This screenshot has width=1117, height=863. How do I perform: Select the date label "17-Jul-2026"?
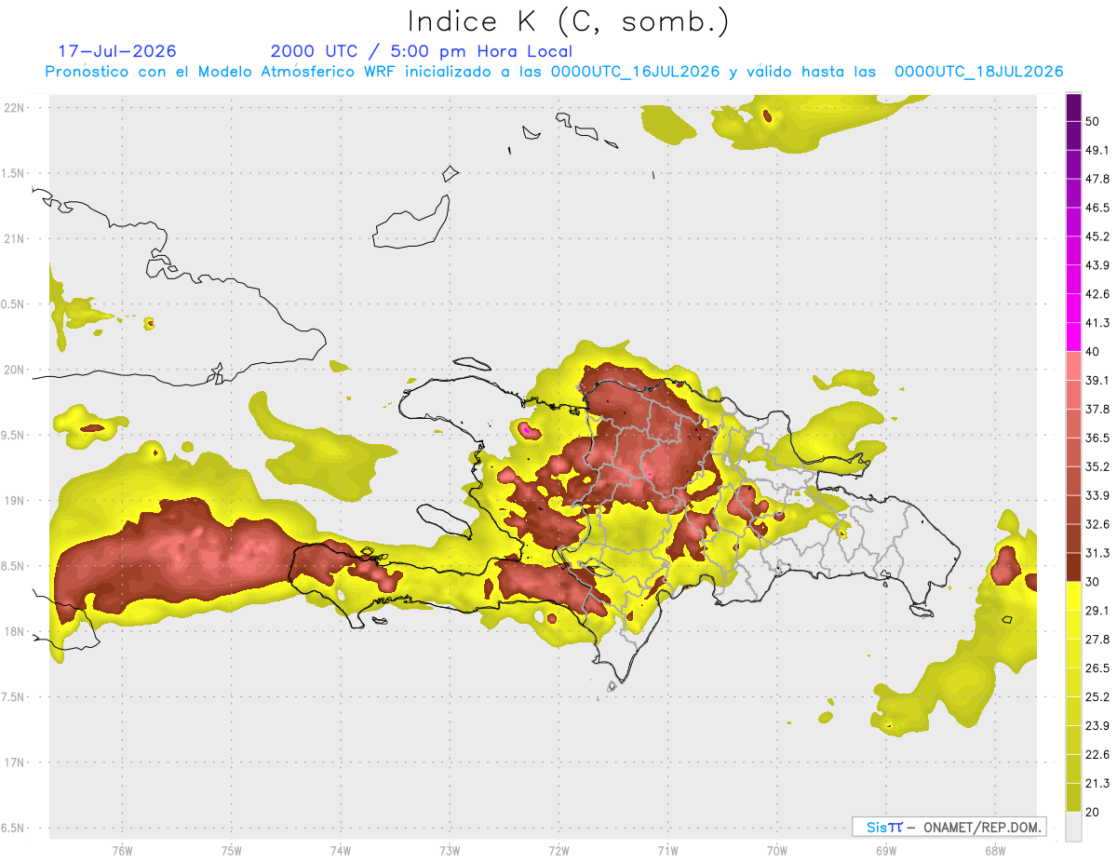click(117, 51)
